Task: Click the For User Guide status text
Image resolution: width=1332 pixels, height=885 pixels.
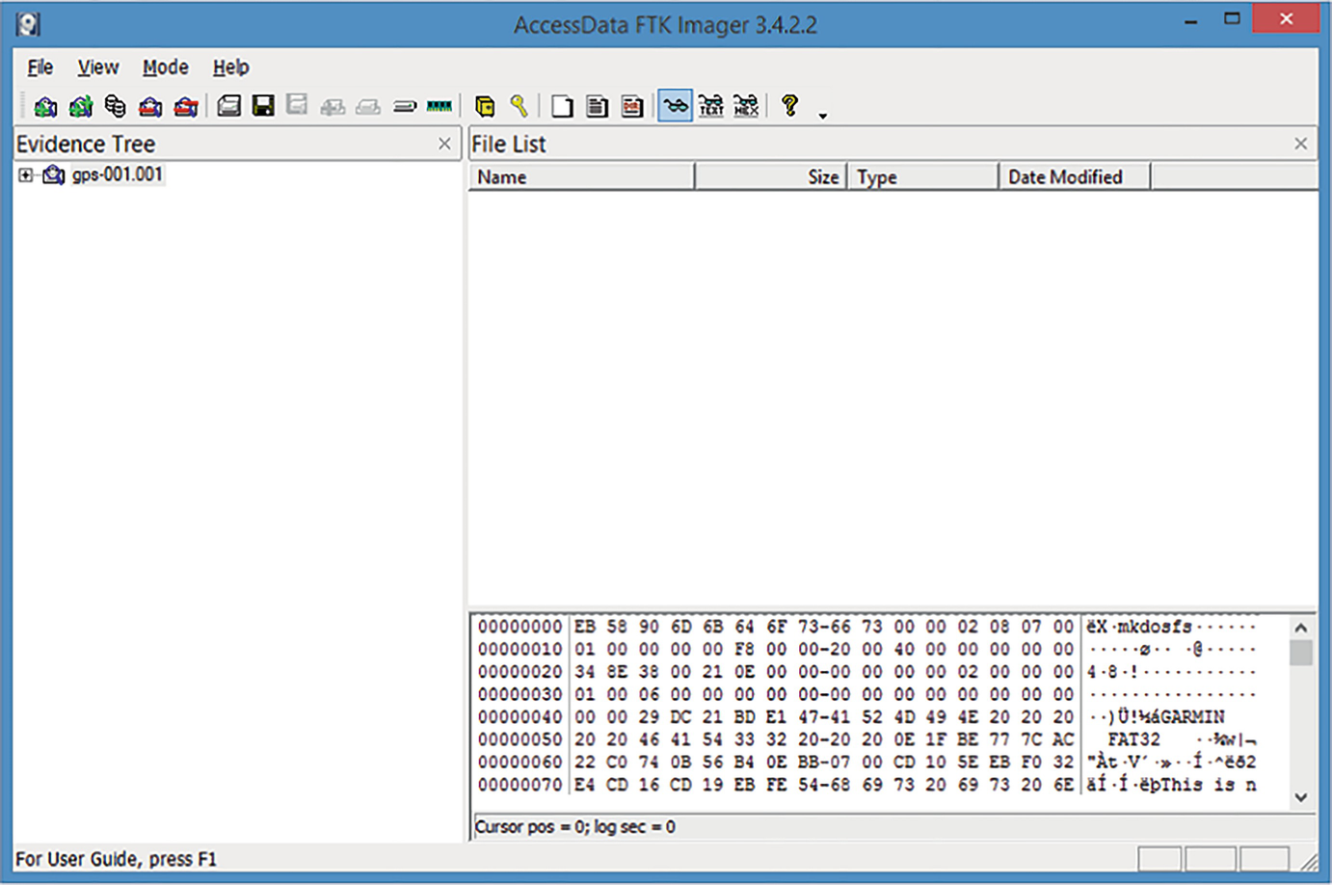Action: (x=117, y=859)
